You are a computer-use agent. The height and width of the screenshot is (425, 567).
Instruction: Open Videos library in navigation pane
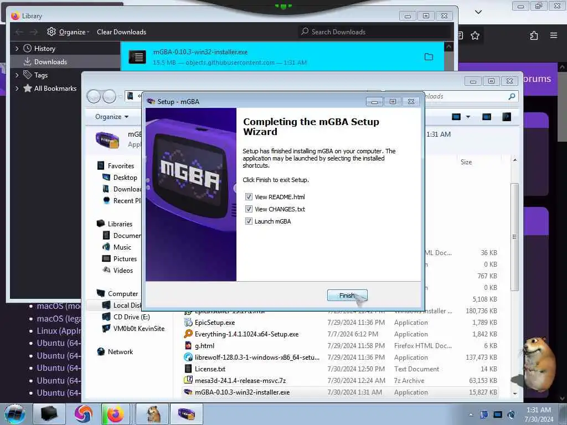point(123,270)
